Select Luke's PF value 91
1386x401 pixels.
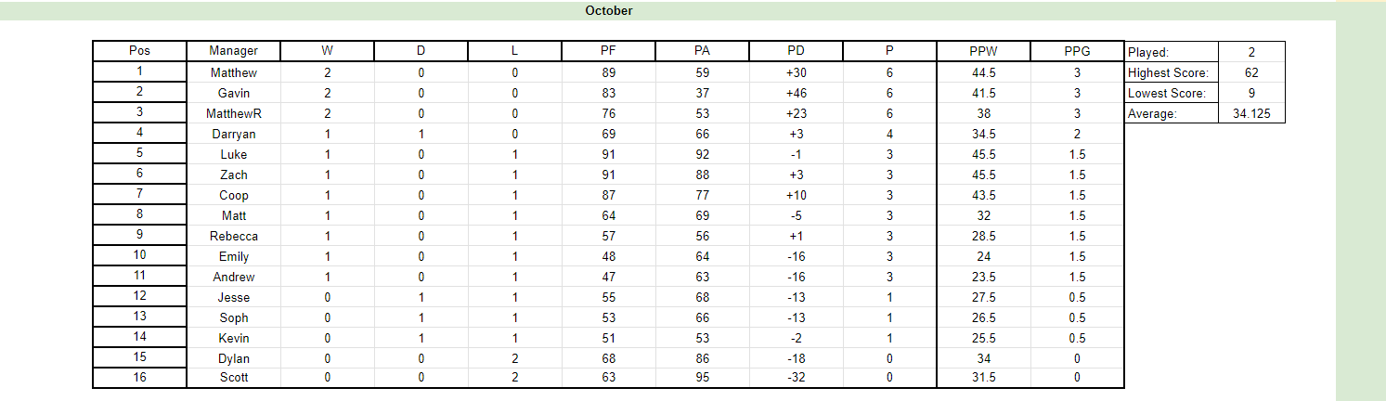[x=608, y=154]
